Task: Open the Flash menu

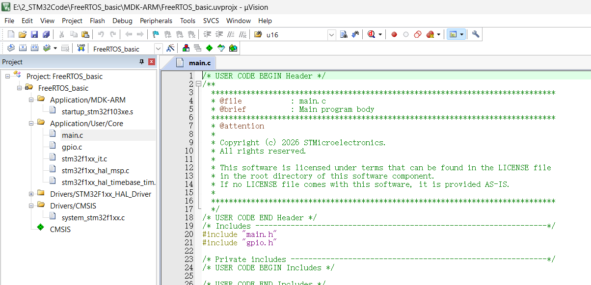Action: 97,21
